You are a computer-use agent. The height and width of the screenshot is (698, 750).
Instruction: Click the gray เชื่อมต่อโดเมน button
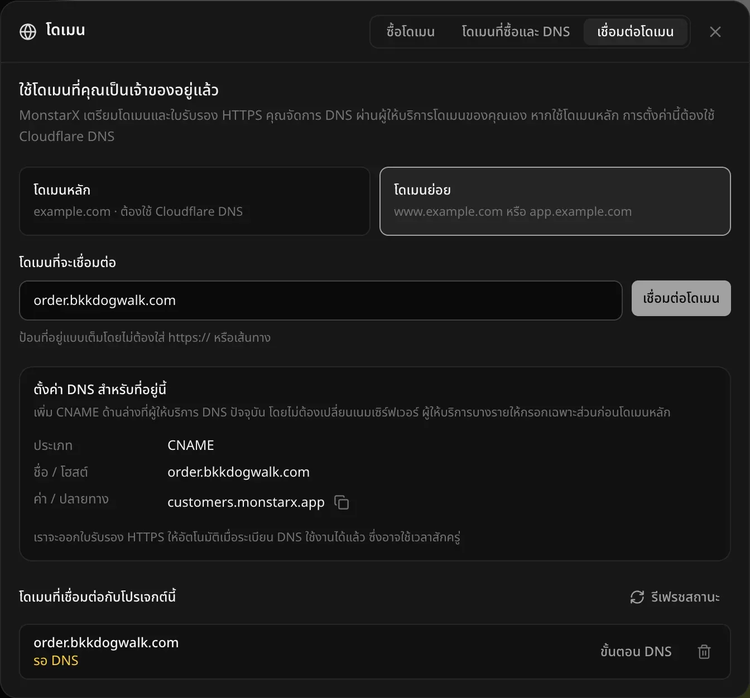point(681,298)
